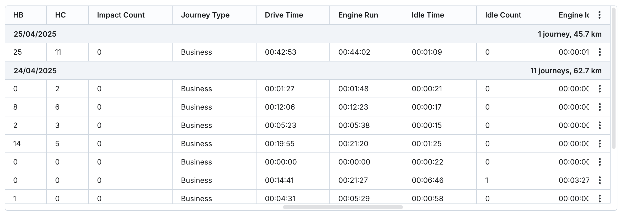Click the three-dot menu for the 00:04:31 journey

tap(600, 198)
